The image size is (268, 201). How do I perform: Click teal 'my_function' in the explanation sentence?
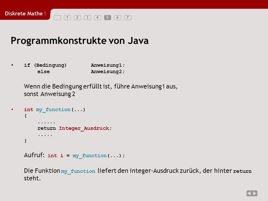pos(78,171)
